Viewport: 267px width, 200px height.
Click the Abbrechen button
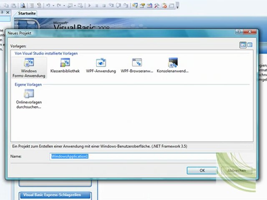click(x=237, y=170)
